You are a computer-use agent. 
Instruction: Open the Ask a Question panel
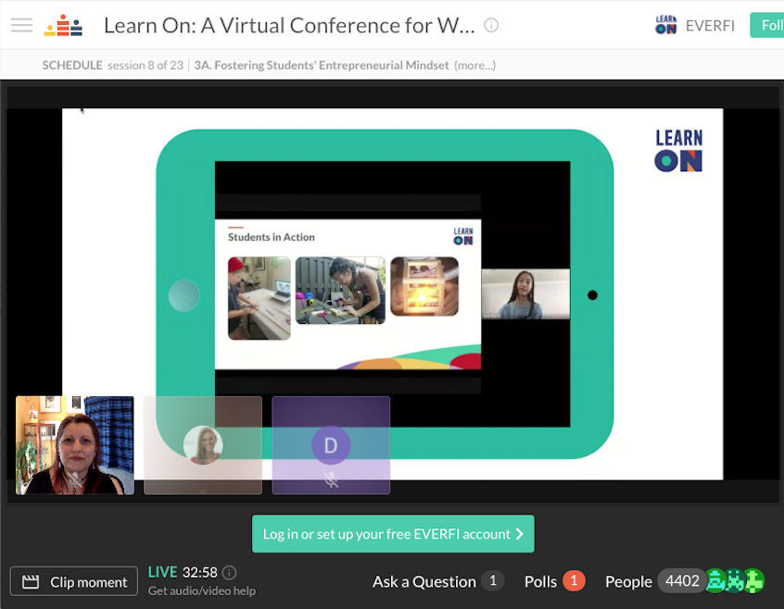click(x=424, y=581)
